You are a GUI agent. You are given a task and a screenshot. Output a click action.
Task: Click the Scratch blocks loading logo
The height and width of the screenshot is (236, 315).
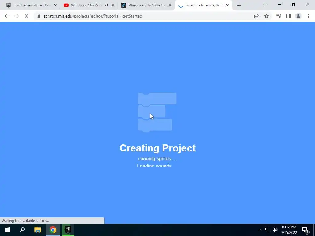[x=157, y=112]
